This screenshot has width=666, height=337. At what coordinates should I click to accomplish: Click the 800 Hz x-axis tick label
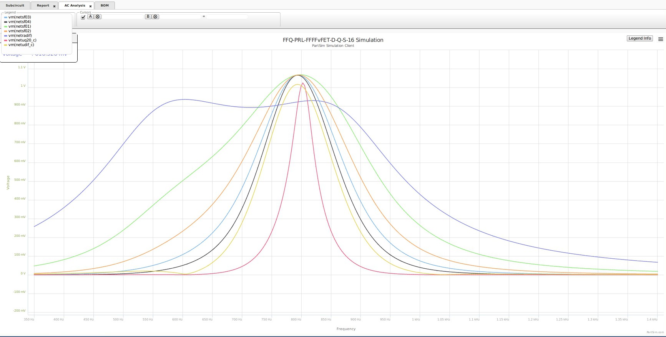click(296, 319)
